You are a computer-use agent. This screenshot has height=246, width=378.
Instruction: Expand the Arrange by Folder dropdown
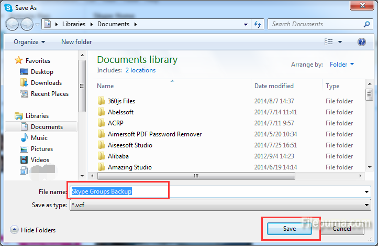click(342, 65)
